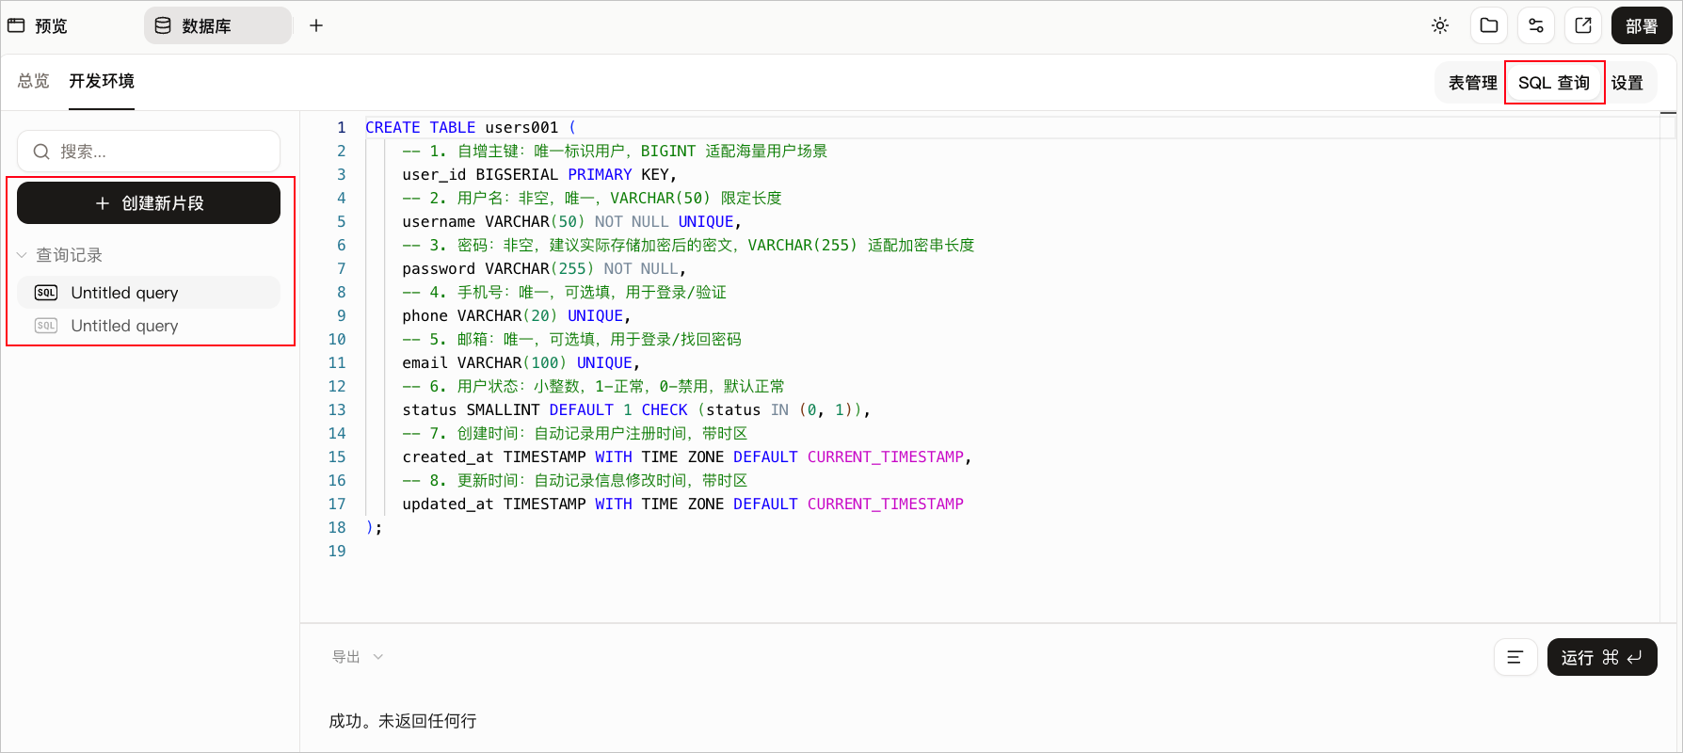
Task: Click the 预览 window icon
Action: click(x=16, y=25)
